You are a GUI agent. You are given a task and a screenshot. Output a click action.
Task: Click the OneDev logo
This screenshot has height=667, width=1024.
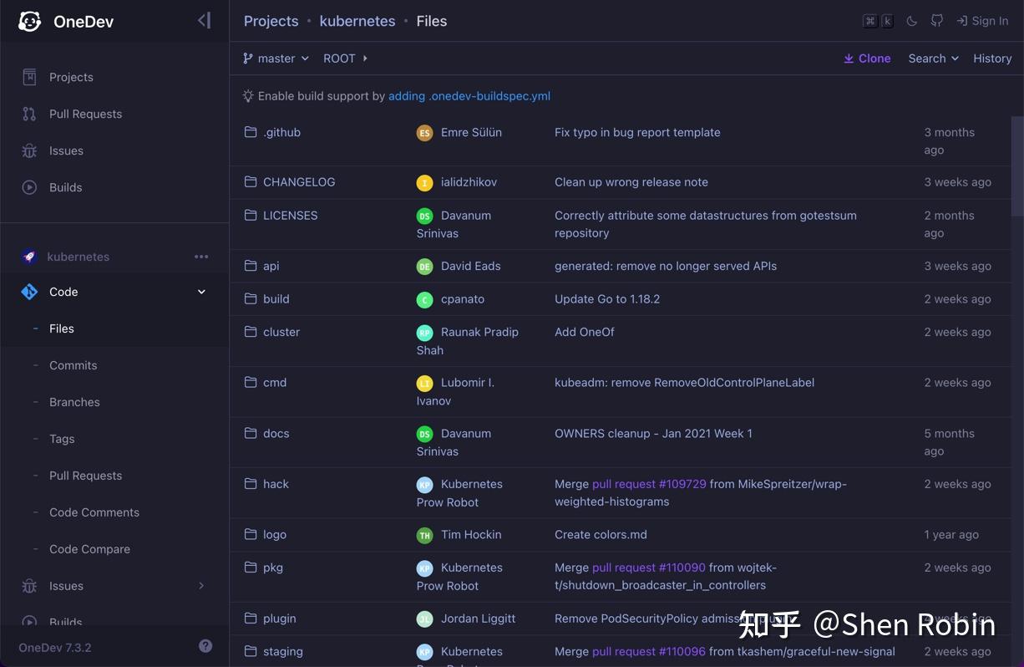pyautogui.click(x=28, y=21)
